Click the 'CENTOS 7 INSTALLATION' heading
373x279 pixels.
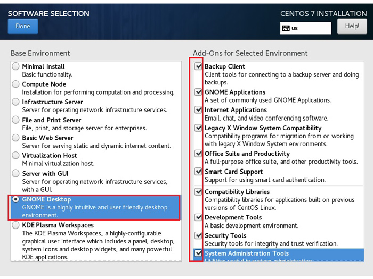pyautogui.click(x=323, y=13)
